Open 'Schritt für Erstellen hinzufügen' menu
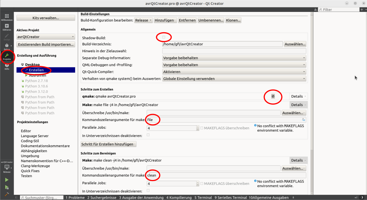Viewport: 367px width, 200px height. coord(108,144)
